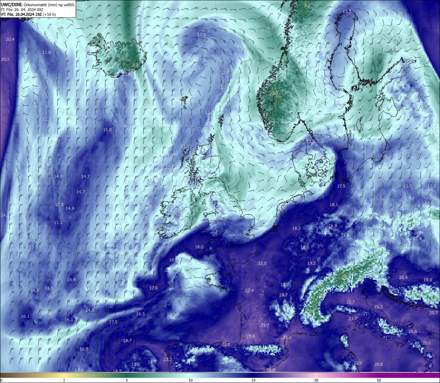Click the map value "22.1"
Viewport: 440px width, 383px height.
pyautogui.click(x=427, y=343)
